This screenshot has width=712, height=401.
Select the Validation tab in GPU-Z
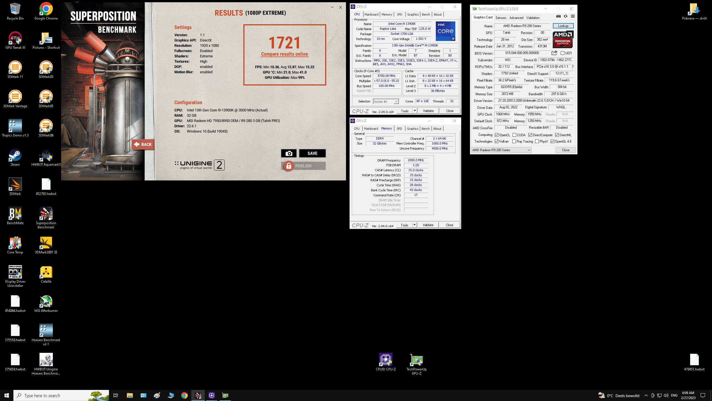(533, 18)
